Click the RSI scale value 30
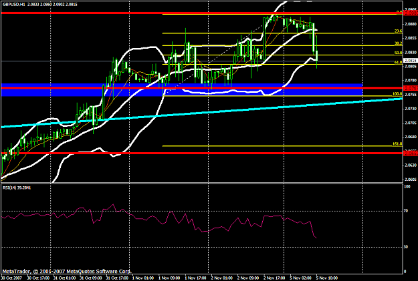Screen dimensions: 418x281 coord(406,247)
